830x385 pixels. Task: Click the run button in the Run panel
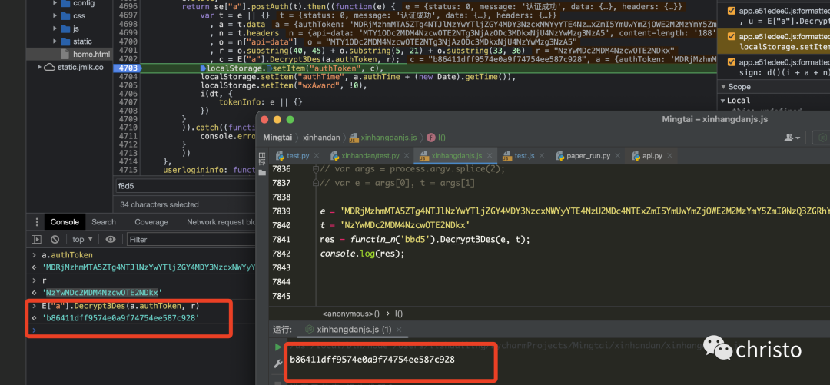(277, 347)
